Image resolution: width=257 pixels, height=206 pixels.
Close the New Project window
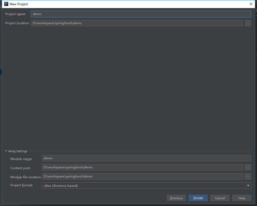coord(251,4)
